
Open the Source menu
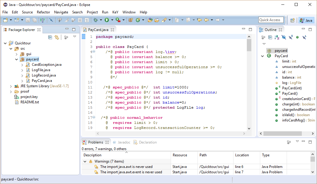coord(27,12)
